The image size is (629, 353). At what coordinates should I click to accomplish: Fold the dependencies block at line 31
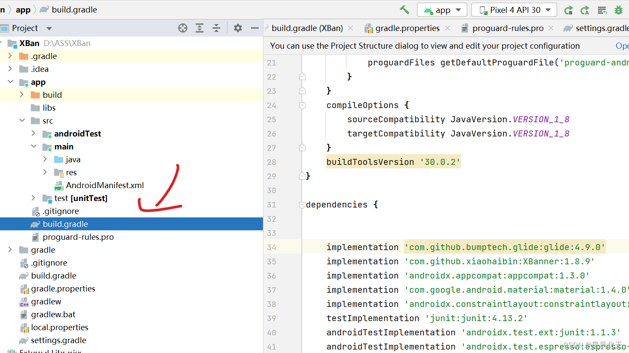click(x=302, y=204)
